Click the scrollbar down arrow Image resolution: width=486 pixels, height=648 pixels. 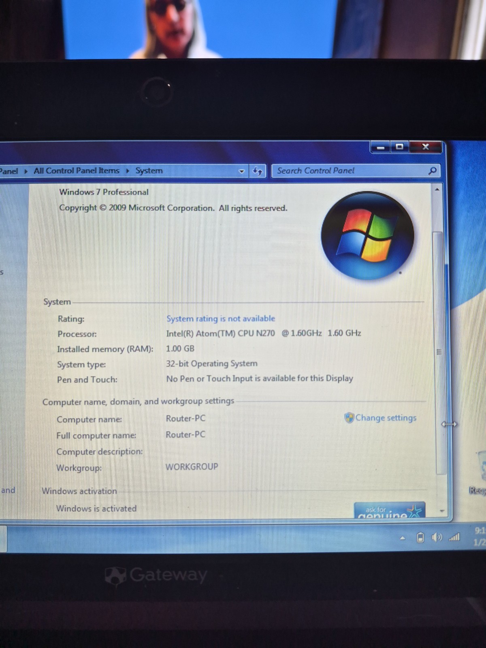442,511
